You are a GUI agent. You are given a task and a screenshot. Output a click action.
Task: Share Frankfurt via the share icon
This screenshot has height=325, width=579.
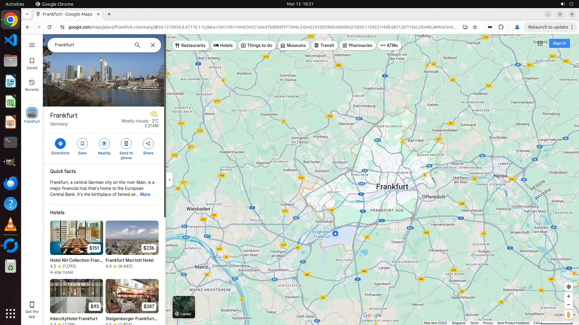coord(148,144)
